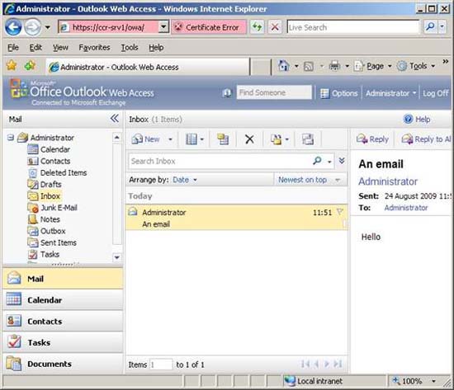The height and width of the screenshot is (390, 454).
Task: Click the view/reading pane layout icon
Action: click(192, 139)
